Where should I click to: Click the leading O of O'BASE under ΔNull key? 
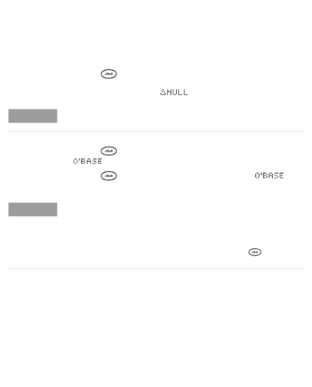click(x=76, y=161)
